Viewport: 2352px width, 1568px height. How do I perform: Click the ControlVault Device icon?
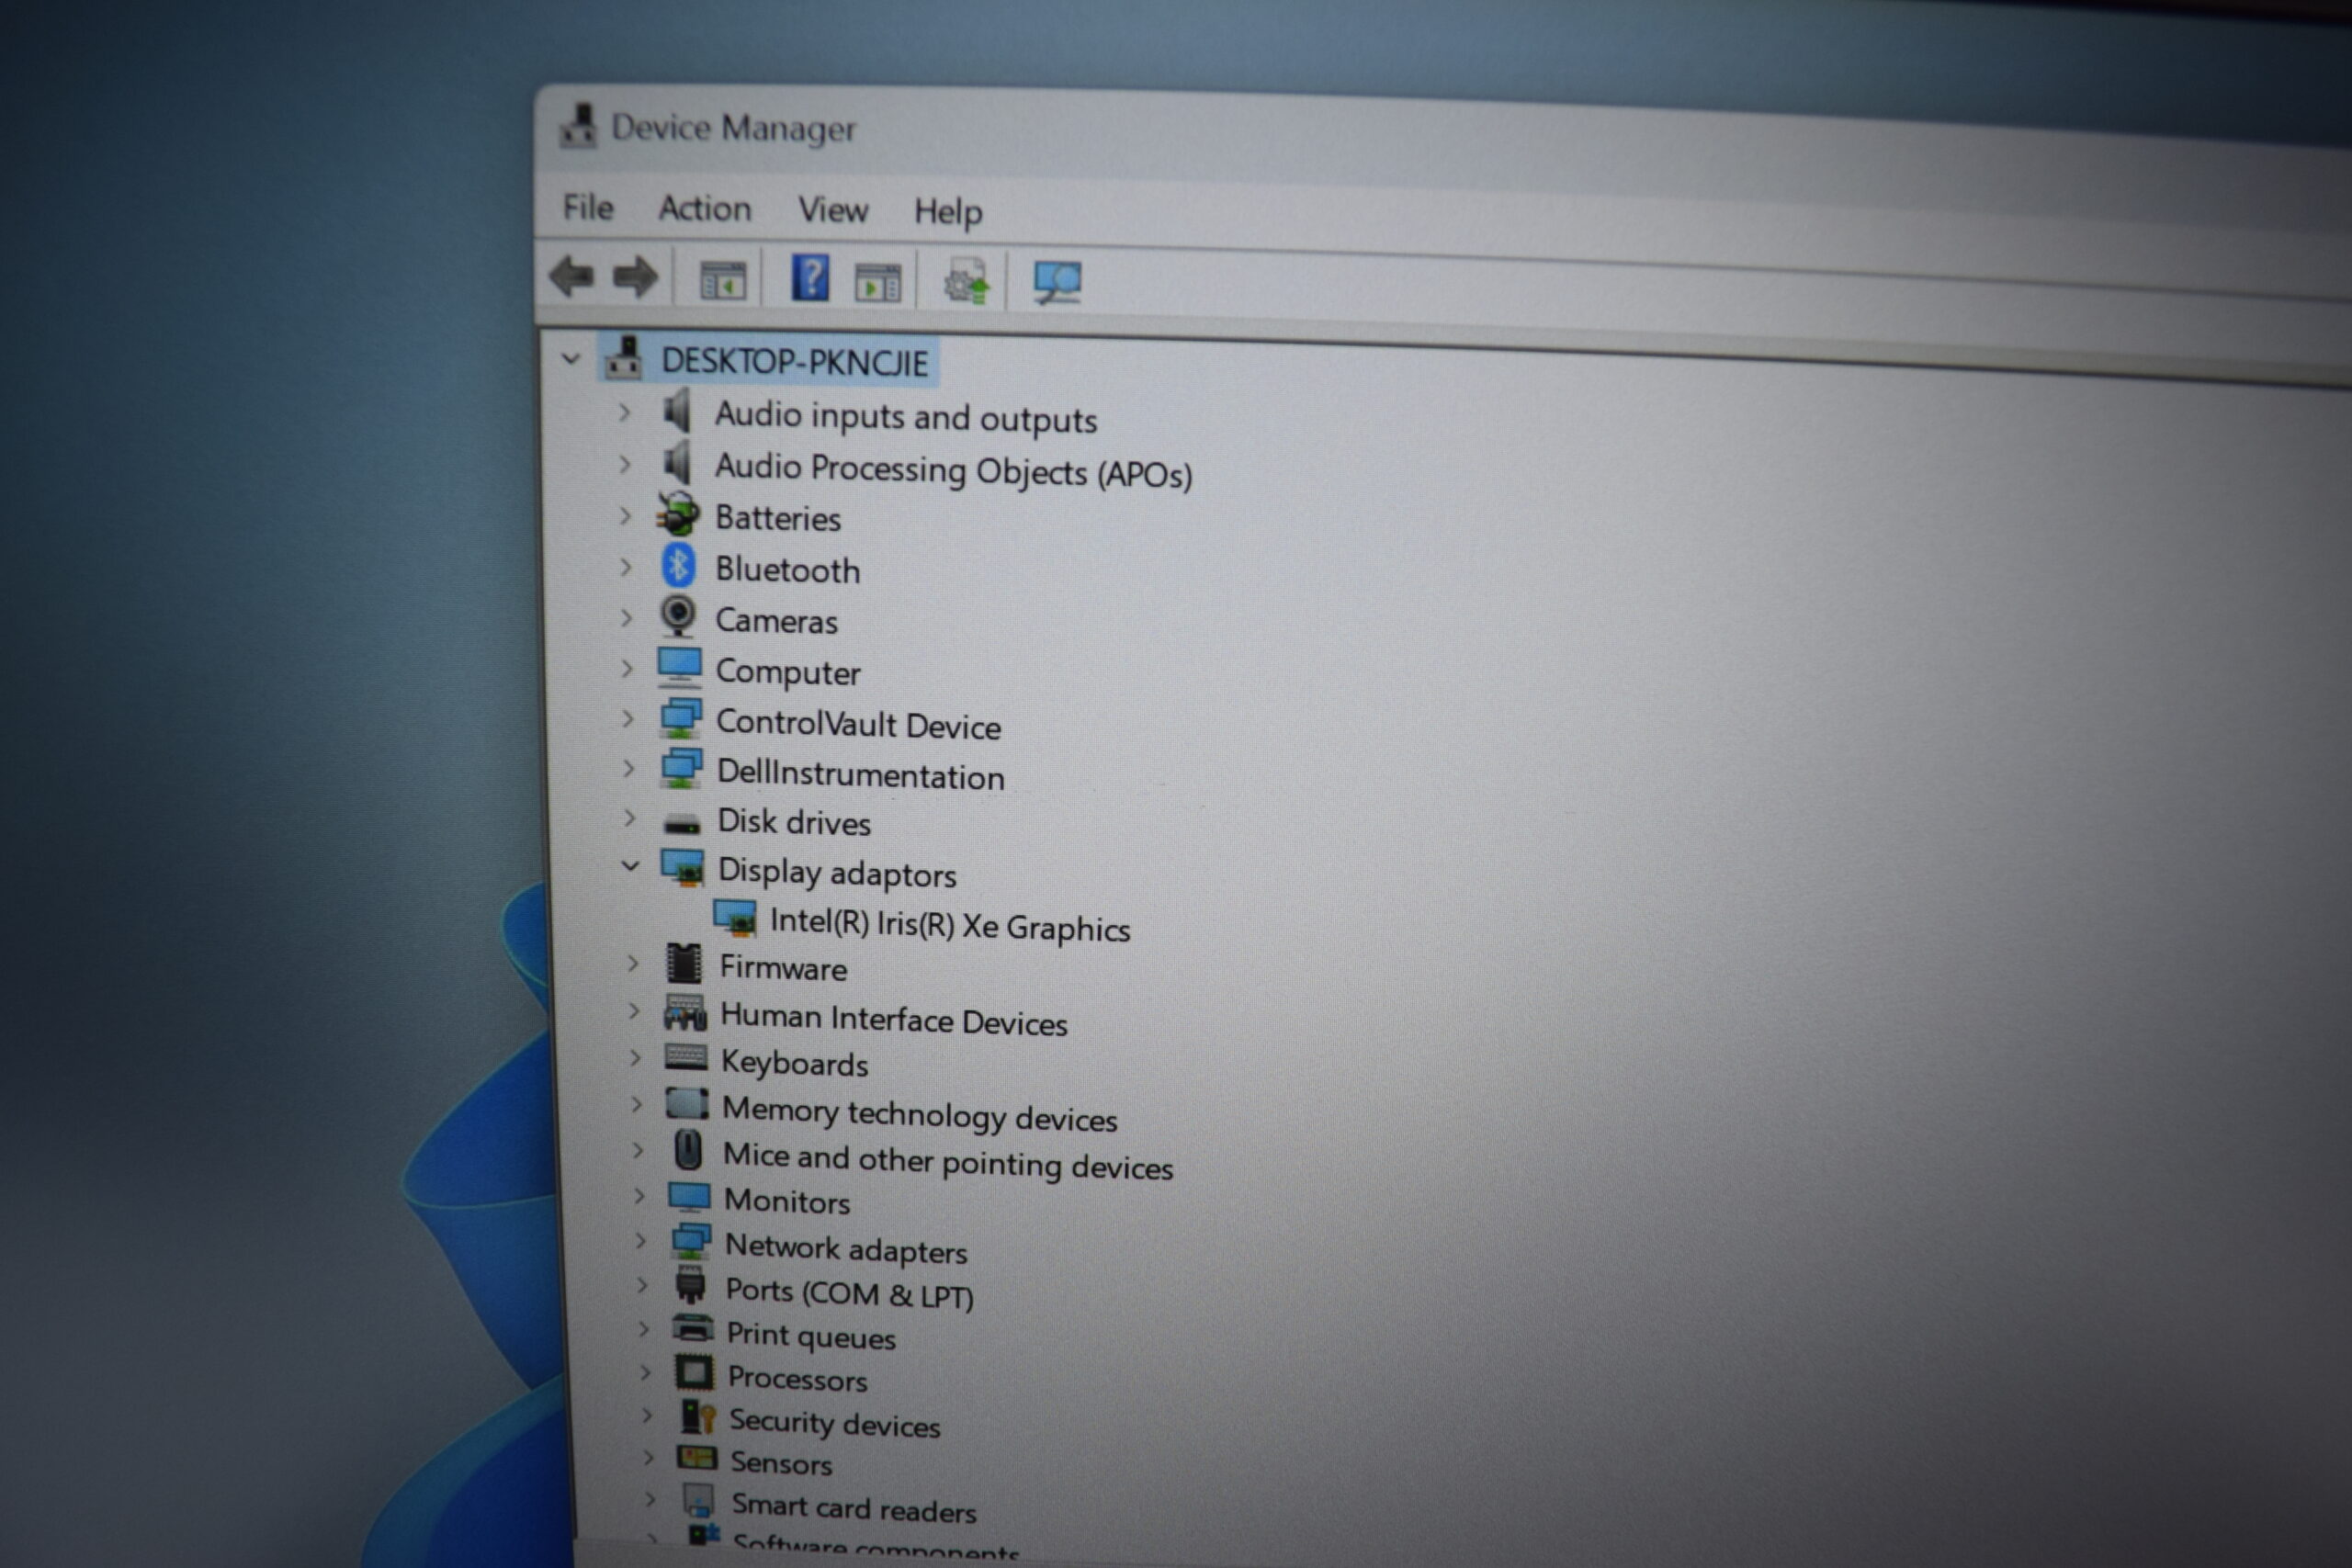pos(681,718)
